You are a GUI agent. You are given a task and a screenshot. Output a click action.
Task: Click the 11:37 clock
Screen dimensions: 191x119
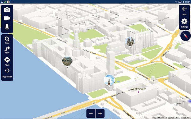click(187, 2)
